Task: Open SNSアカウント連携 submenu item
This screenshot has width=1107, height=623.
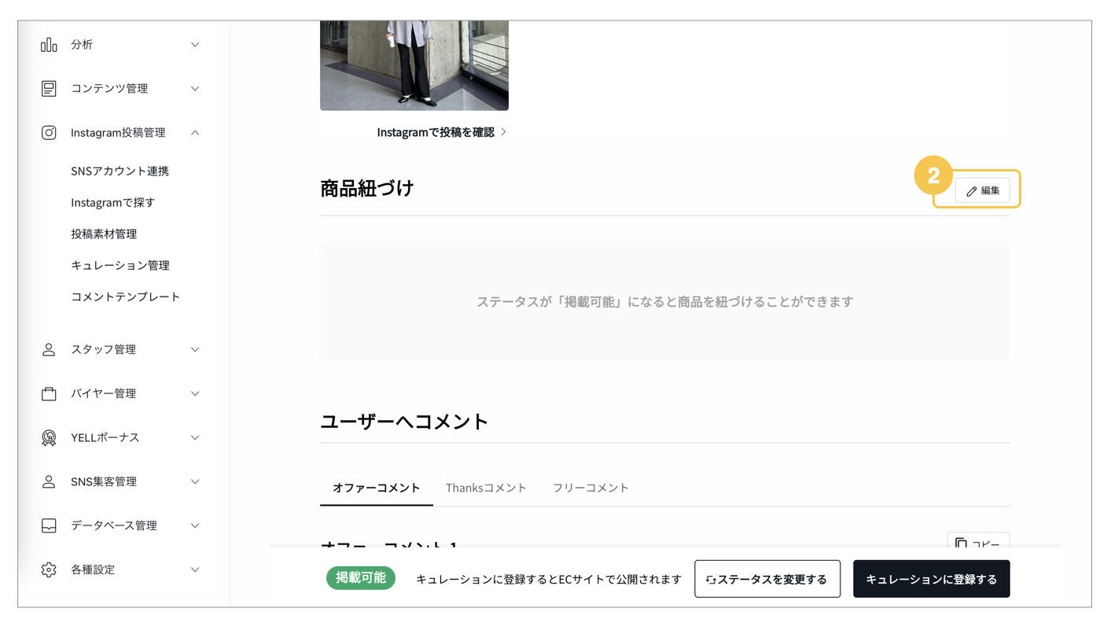Action: 120,171
